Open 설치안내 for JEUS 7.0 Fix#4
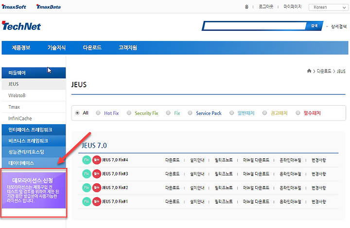 coord(197,160)
